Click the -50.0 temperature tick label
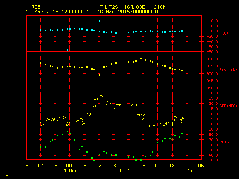 [212, 47]
